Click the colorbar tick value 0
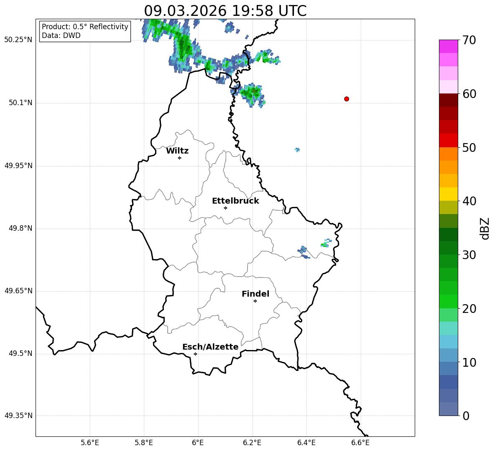The width and height of the screenshot is (495, 451). click(x=466, y=416)
